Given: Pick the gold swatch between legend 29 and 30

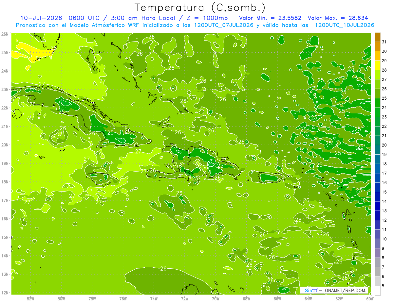Looking at the screenshot, I should 378,56.
